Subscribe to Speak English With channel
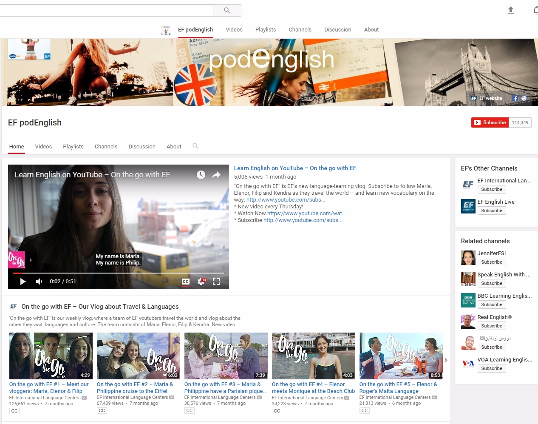538x424 pixels. click(x=492, y=284)
